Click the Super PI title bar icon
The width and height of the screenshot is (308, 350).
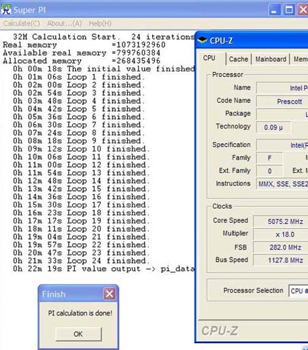pos(6,9)
